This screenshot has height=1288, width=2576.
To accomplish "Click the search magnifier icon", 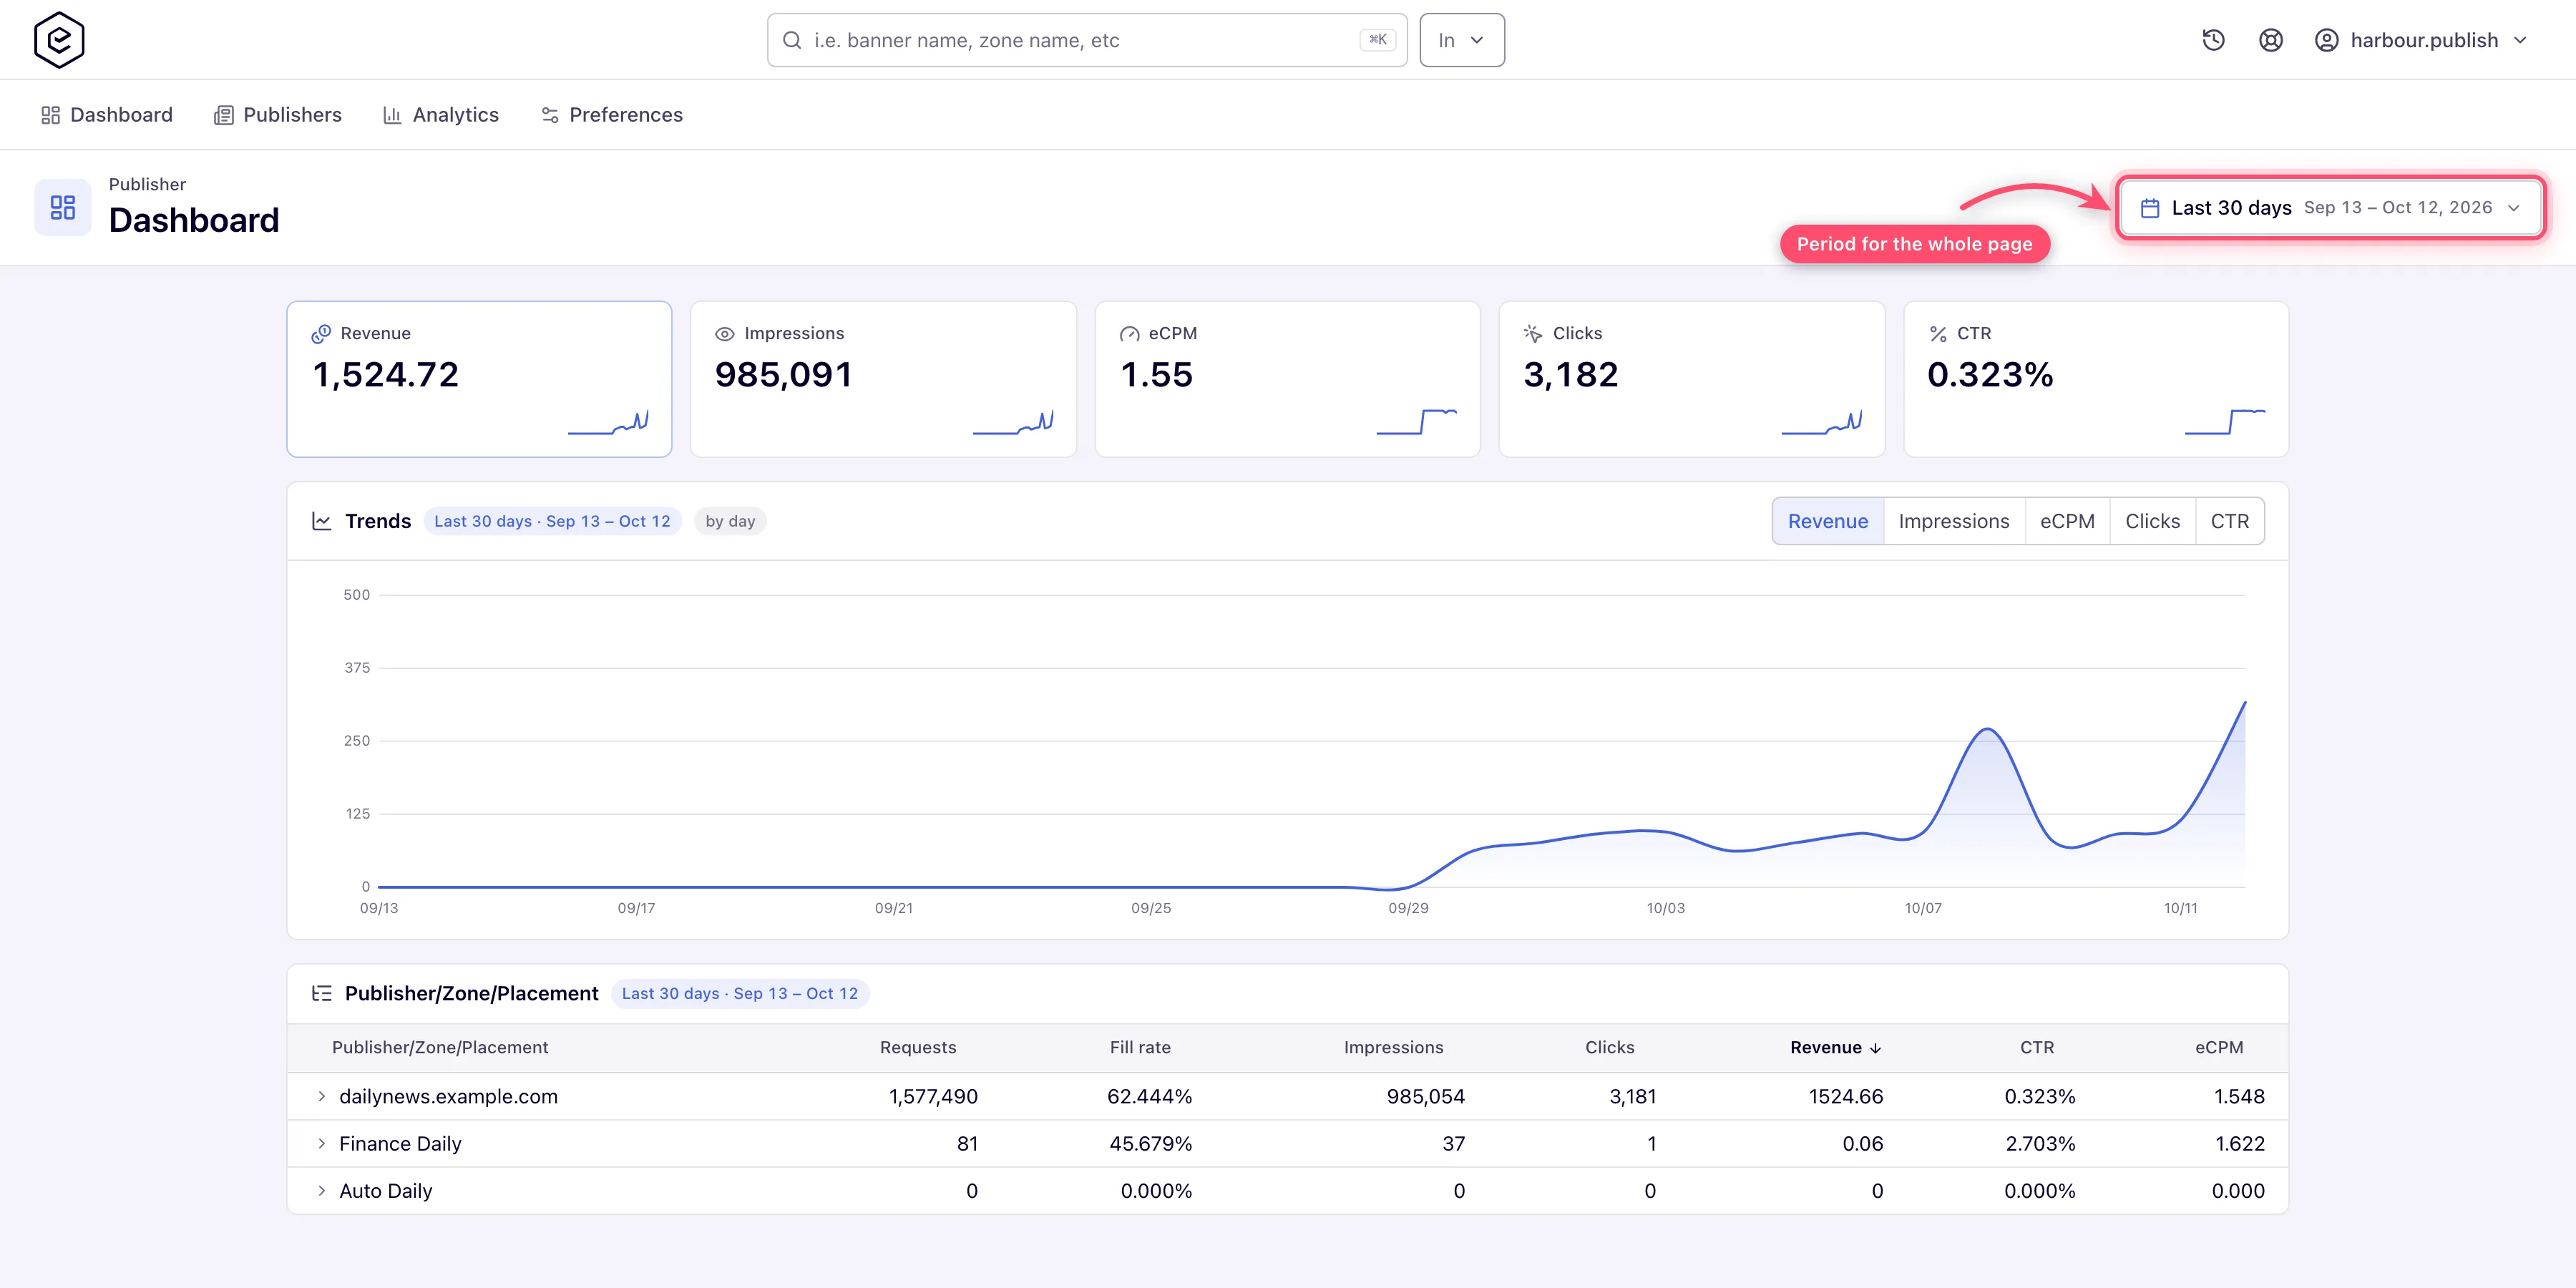I will coord(792,40).
